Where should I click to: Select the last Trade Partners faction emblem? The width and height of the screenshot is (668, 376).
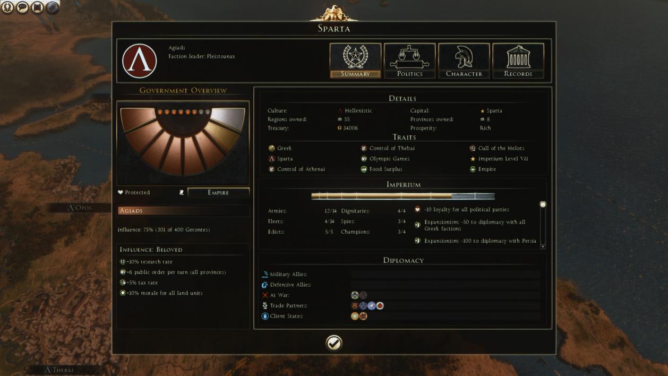click(x=380, y=306)
